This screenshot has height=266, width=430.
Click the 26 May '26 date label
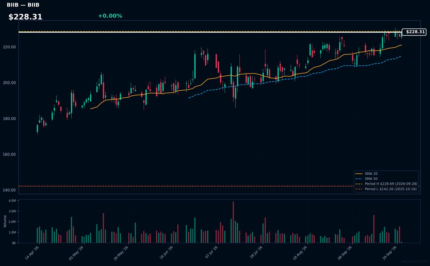click(x=121, y=253)
